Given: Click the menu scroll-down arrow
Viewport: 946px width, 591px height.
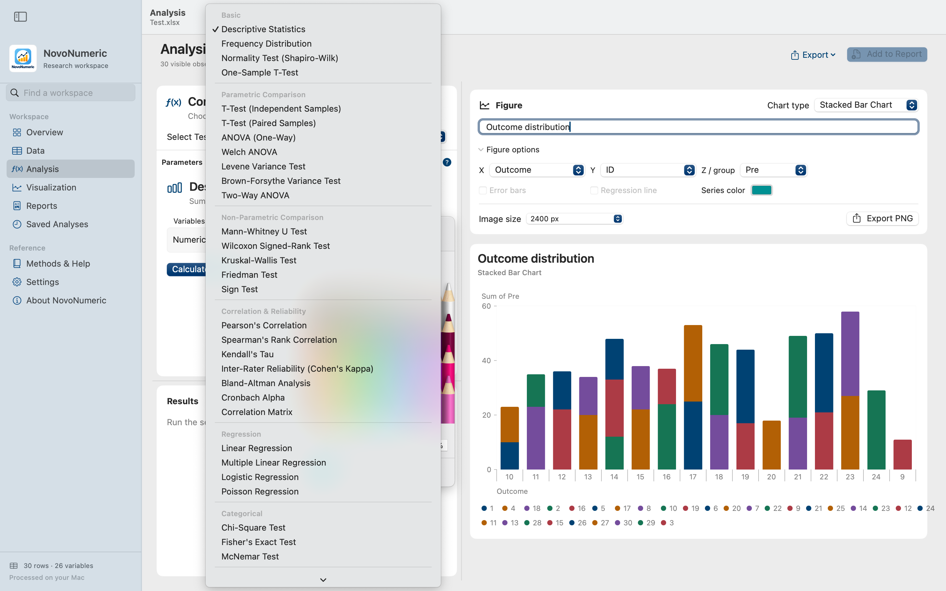Looking at the screenshot, I should click(323, 580).
